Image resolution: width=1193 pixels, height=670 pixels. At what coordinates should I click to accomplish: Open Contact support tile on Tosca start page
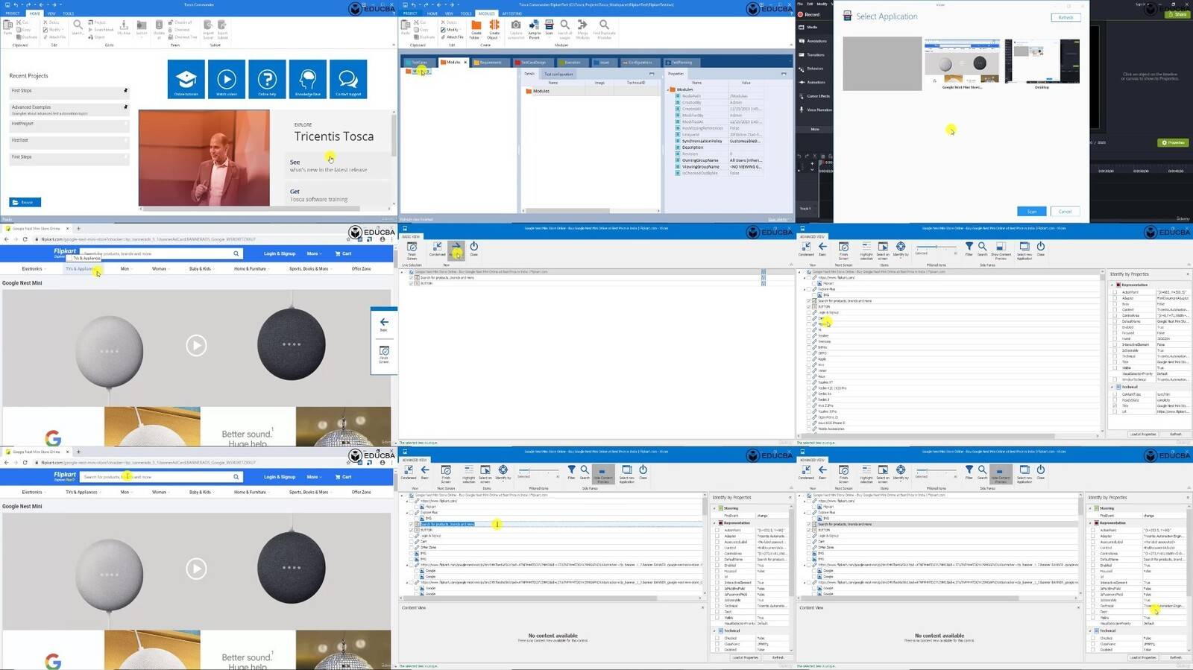click(x=348, y=79)
